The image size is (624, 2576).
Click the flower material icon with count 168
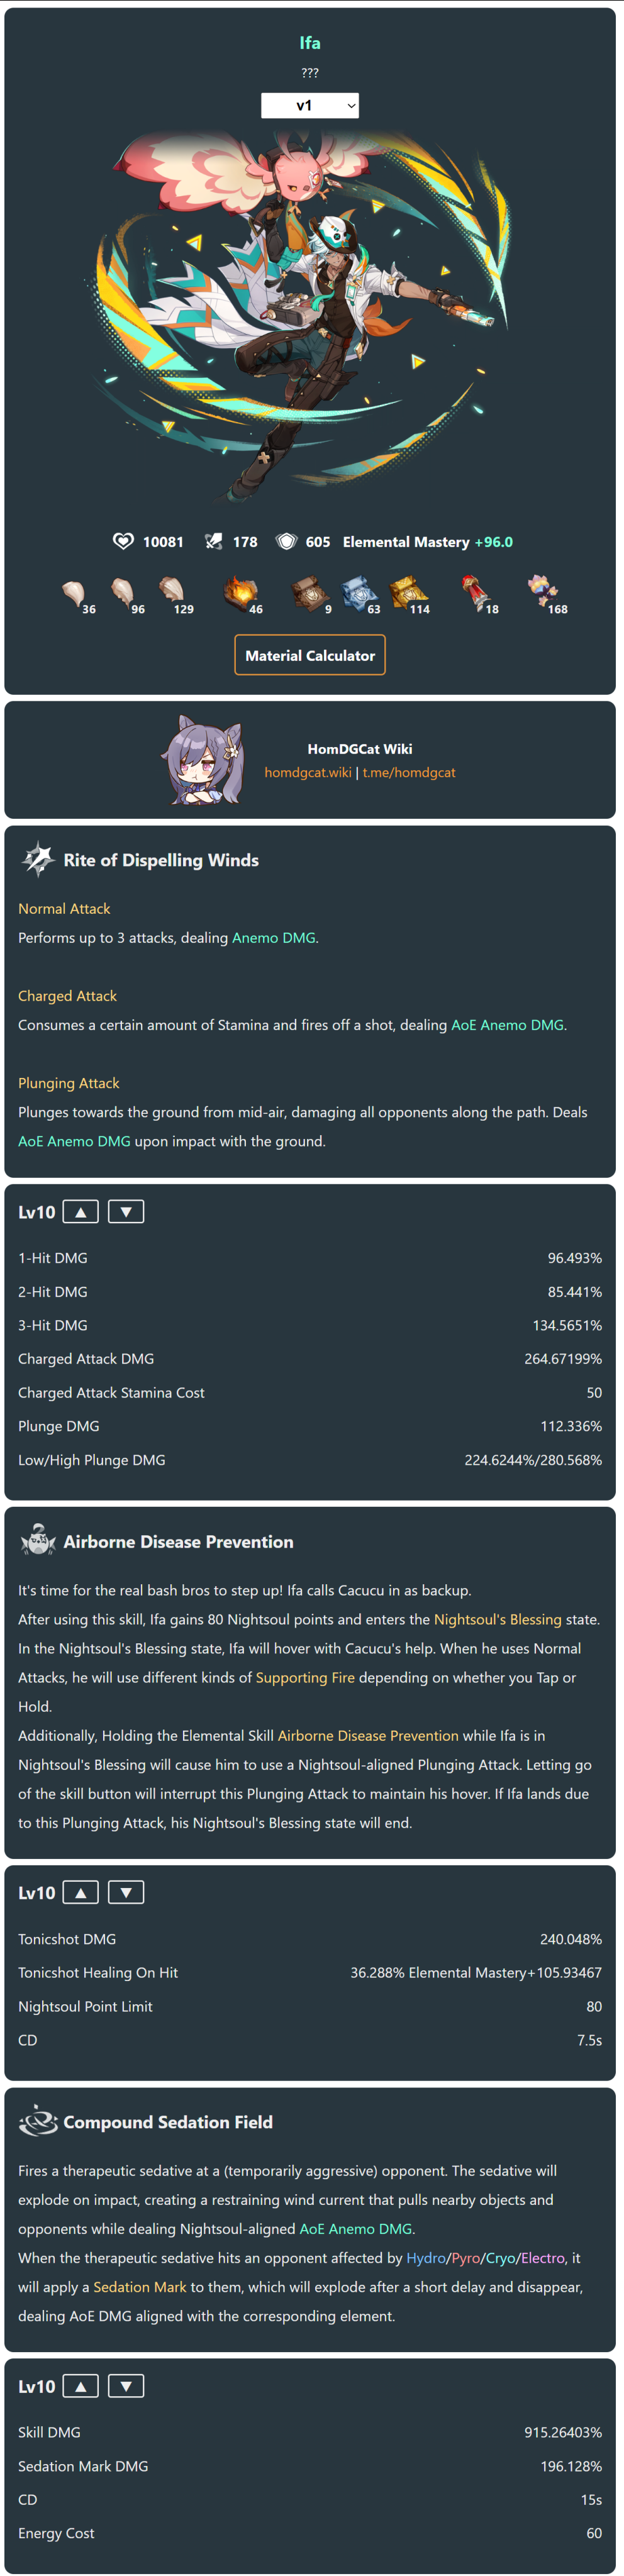pos(542,593)
